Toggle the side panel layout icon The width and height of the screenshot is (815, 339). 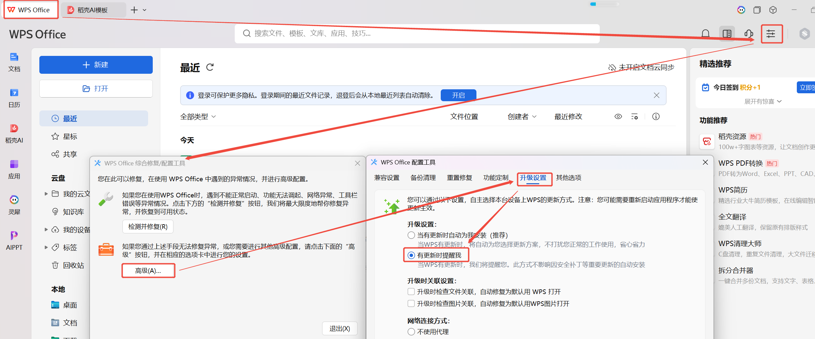point(727,34)
